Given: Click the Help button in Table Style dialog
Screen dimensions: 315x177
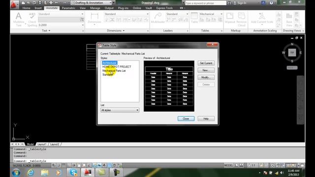Looking at the screenshot, I should click(x=206, y=119).
